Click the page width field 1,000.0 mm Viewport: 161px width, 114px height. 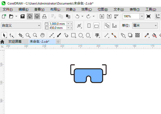click(x=58, y=24)
